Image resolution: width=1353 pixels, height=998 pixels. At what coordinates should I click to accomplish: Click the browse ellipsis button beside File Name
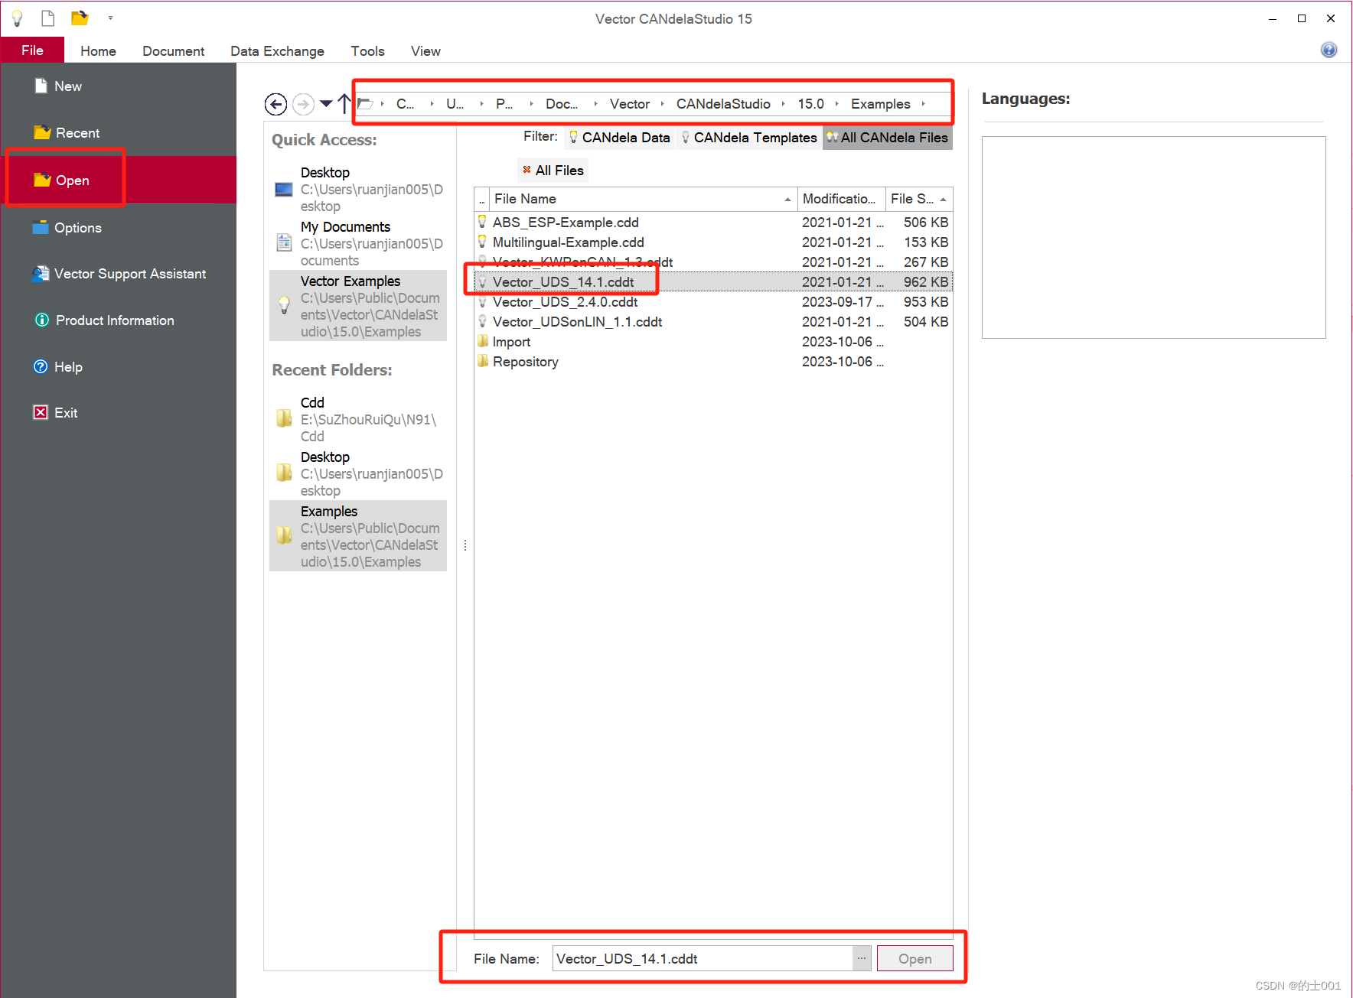click(x=862, y=959)
